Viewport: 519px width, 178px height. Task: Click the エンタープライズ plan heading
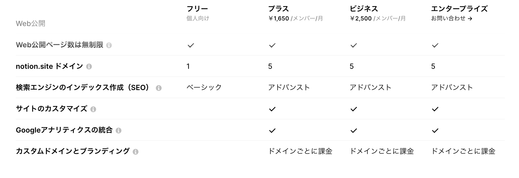(459, 9)
